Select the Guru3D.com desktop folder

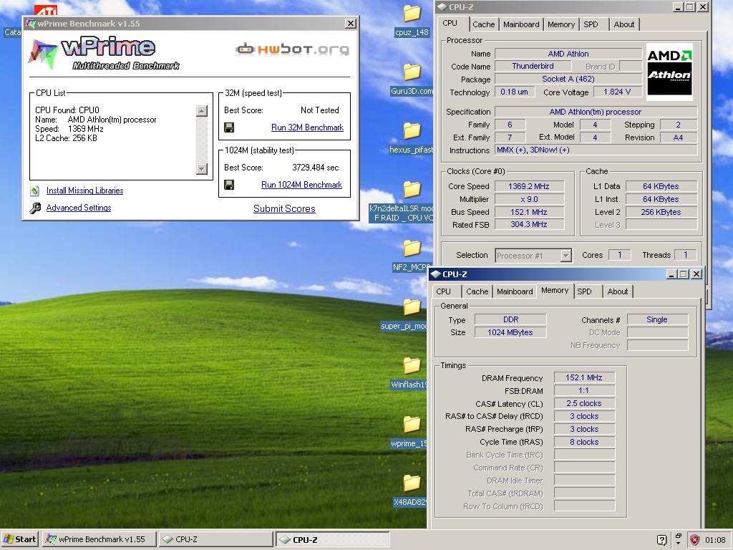tap(412, 79)
